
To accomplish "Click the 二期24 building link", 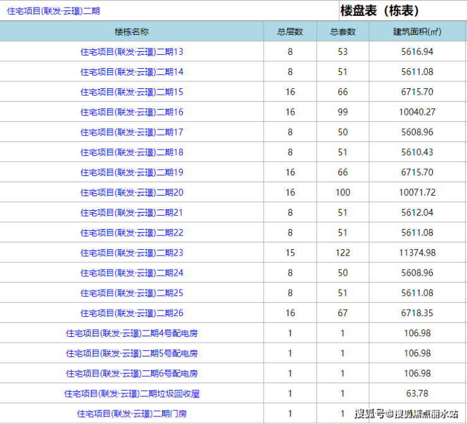I will [132, 273].
